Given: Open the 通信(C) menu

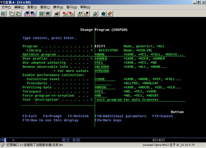Looking at the screenshot, I should click(x=45, y=7).
